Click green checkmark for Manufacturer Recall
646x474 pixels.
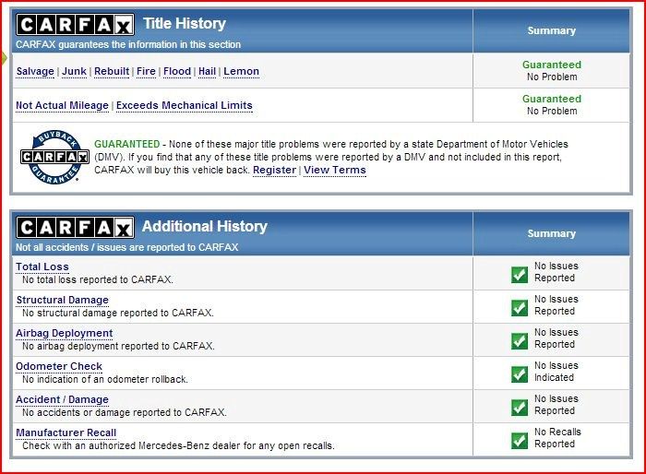click(x=519, y=440)
